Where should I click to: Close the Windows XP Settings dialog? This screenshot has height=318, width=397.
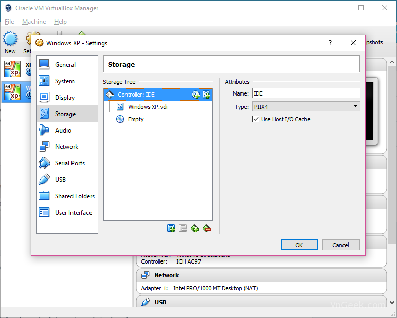353,43
